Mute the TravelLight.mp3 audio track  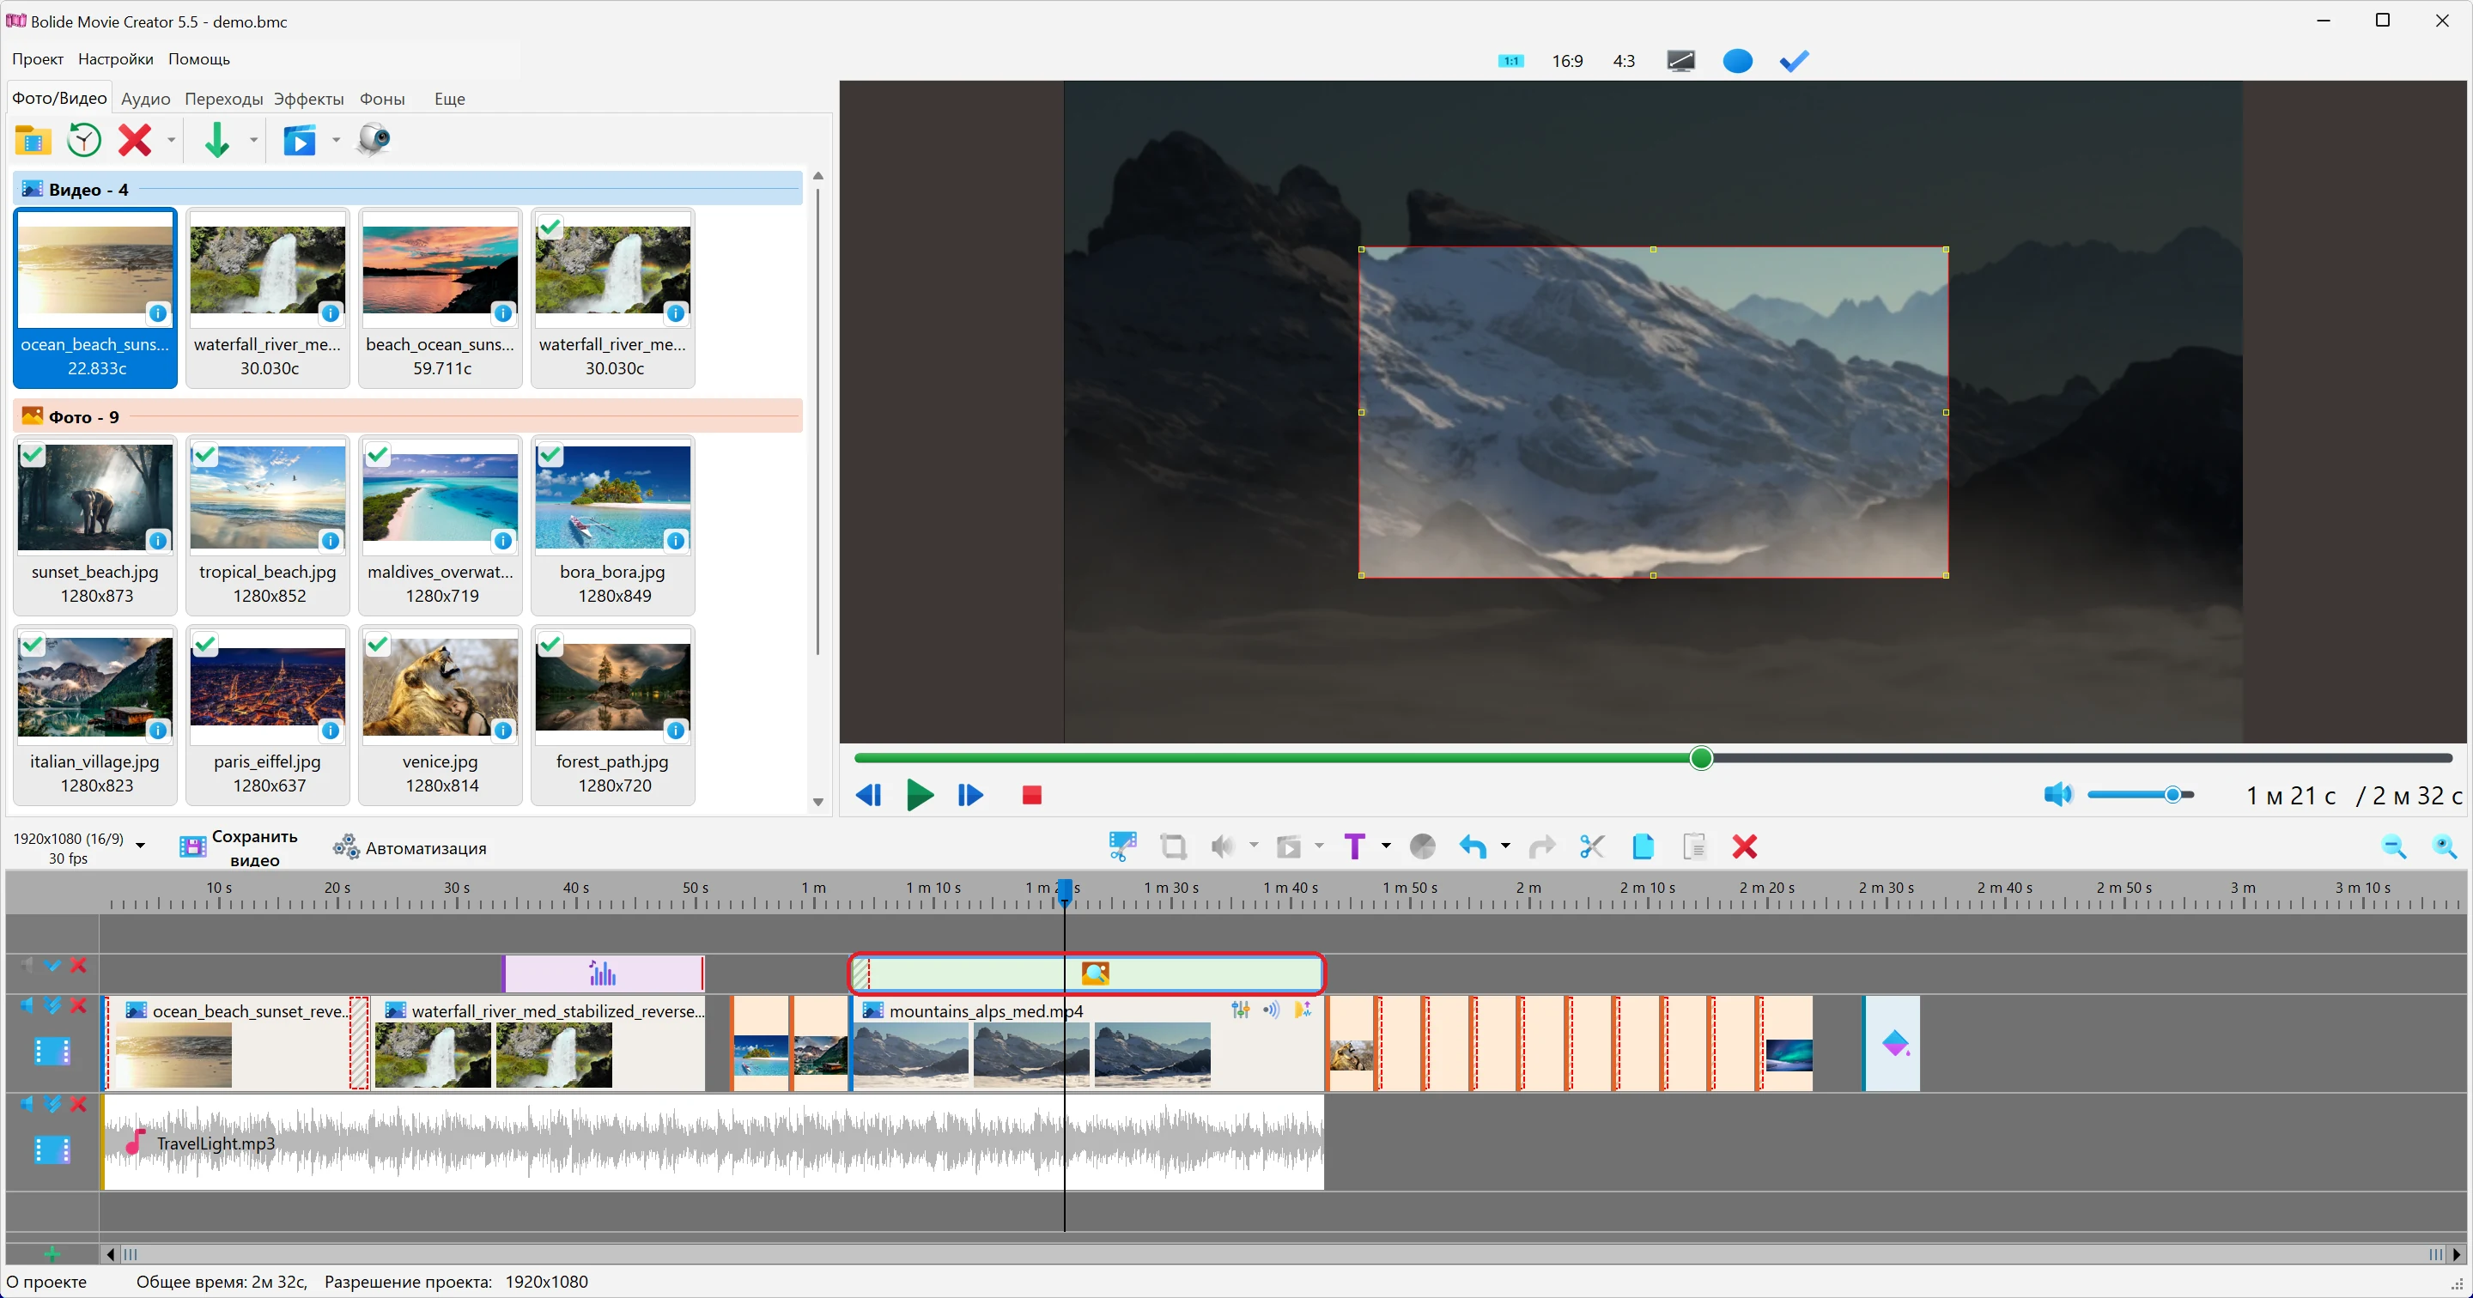[x=27, y=1105]
